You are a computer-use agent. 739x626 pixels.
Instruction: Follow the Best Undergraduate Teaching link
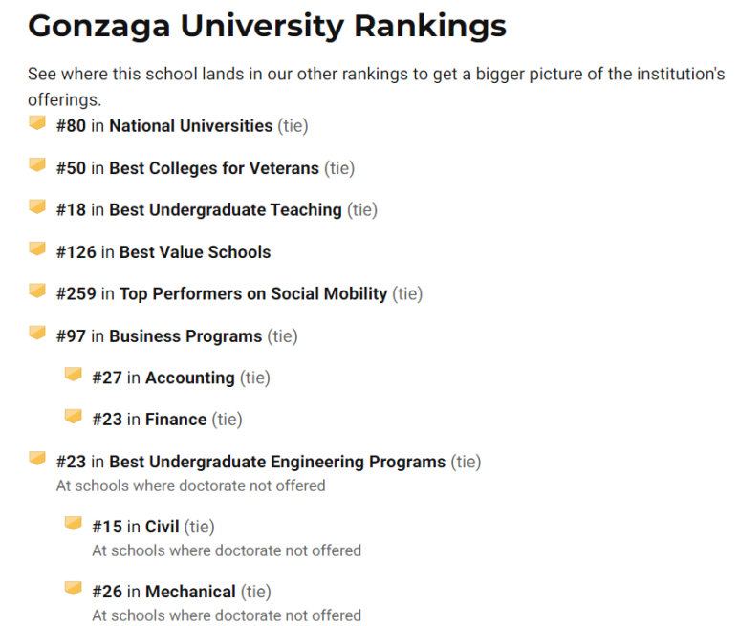[226, 210]
